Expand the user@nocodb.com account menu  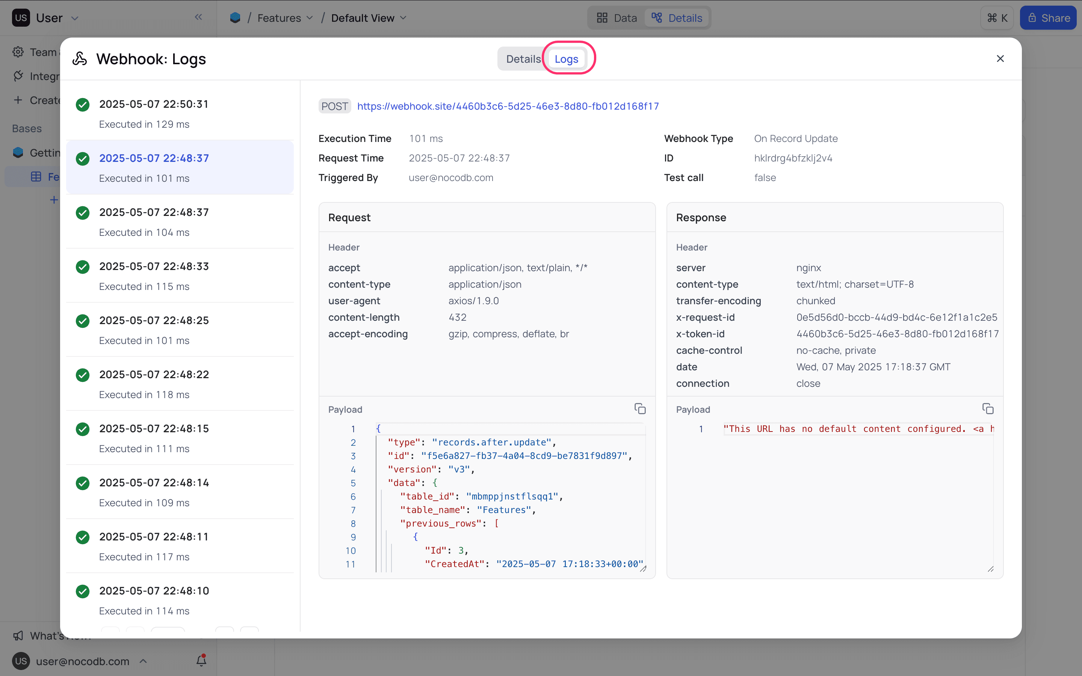[143, 661]
